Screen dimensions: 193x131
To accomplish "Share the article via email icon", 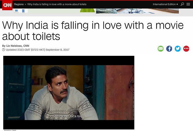I will (161, 49).
